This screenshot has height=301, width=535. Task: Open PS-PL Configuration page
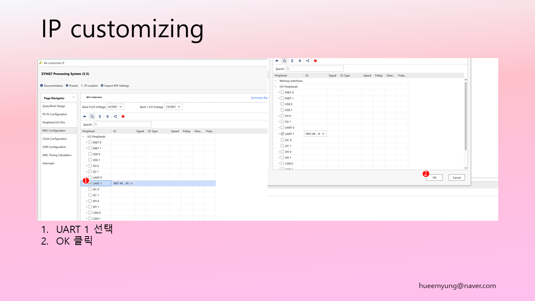[x=55, y=114]
